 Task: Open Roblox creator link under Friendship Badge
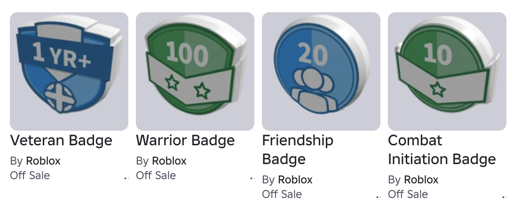(295, 180)
